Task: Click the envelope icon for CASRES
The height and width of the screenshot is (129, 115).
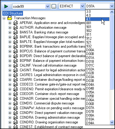Action: point(16,75)
